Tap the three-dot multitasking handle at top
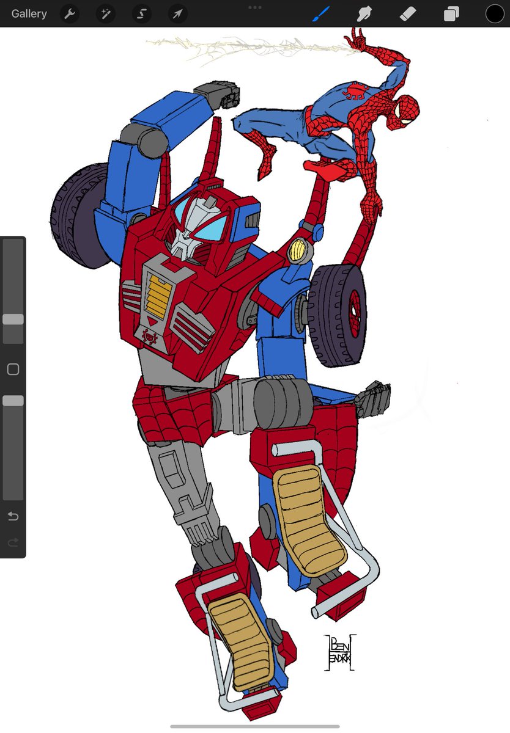Viewport: 510px width, 733px height. 255,7
